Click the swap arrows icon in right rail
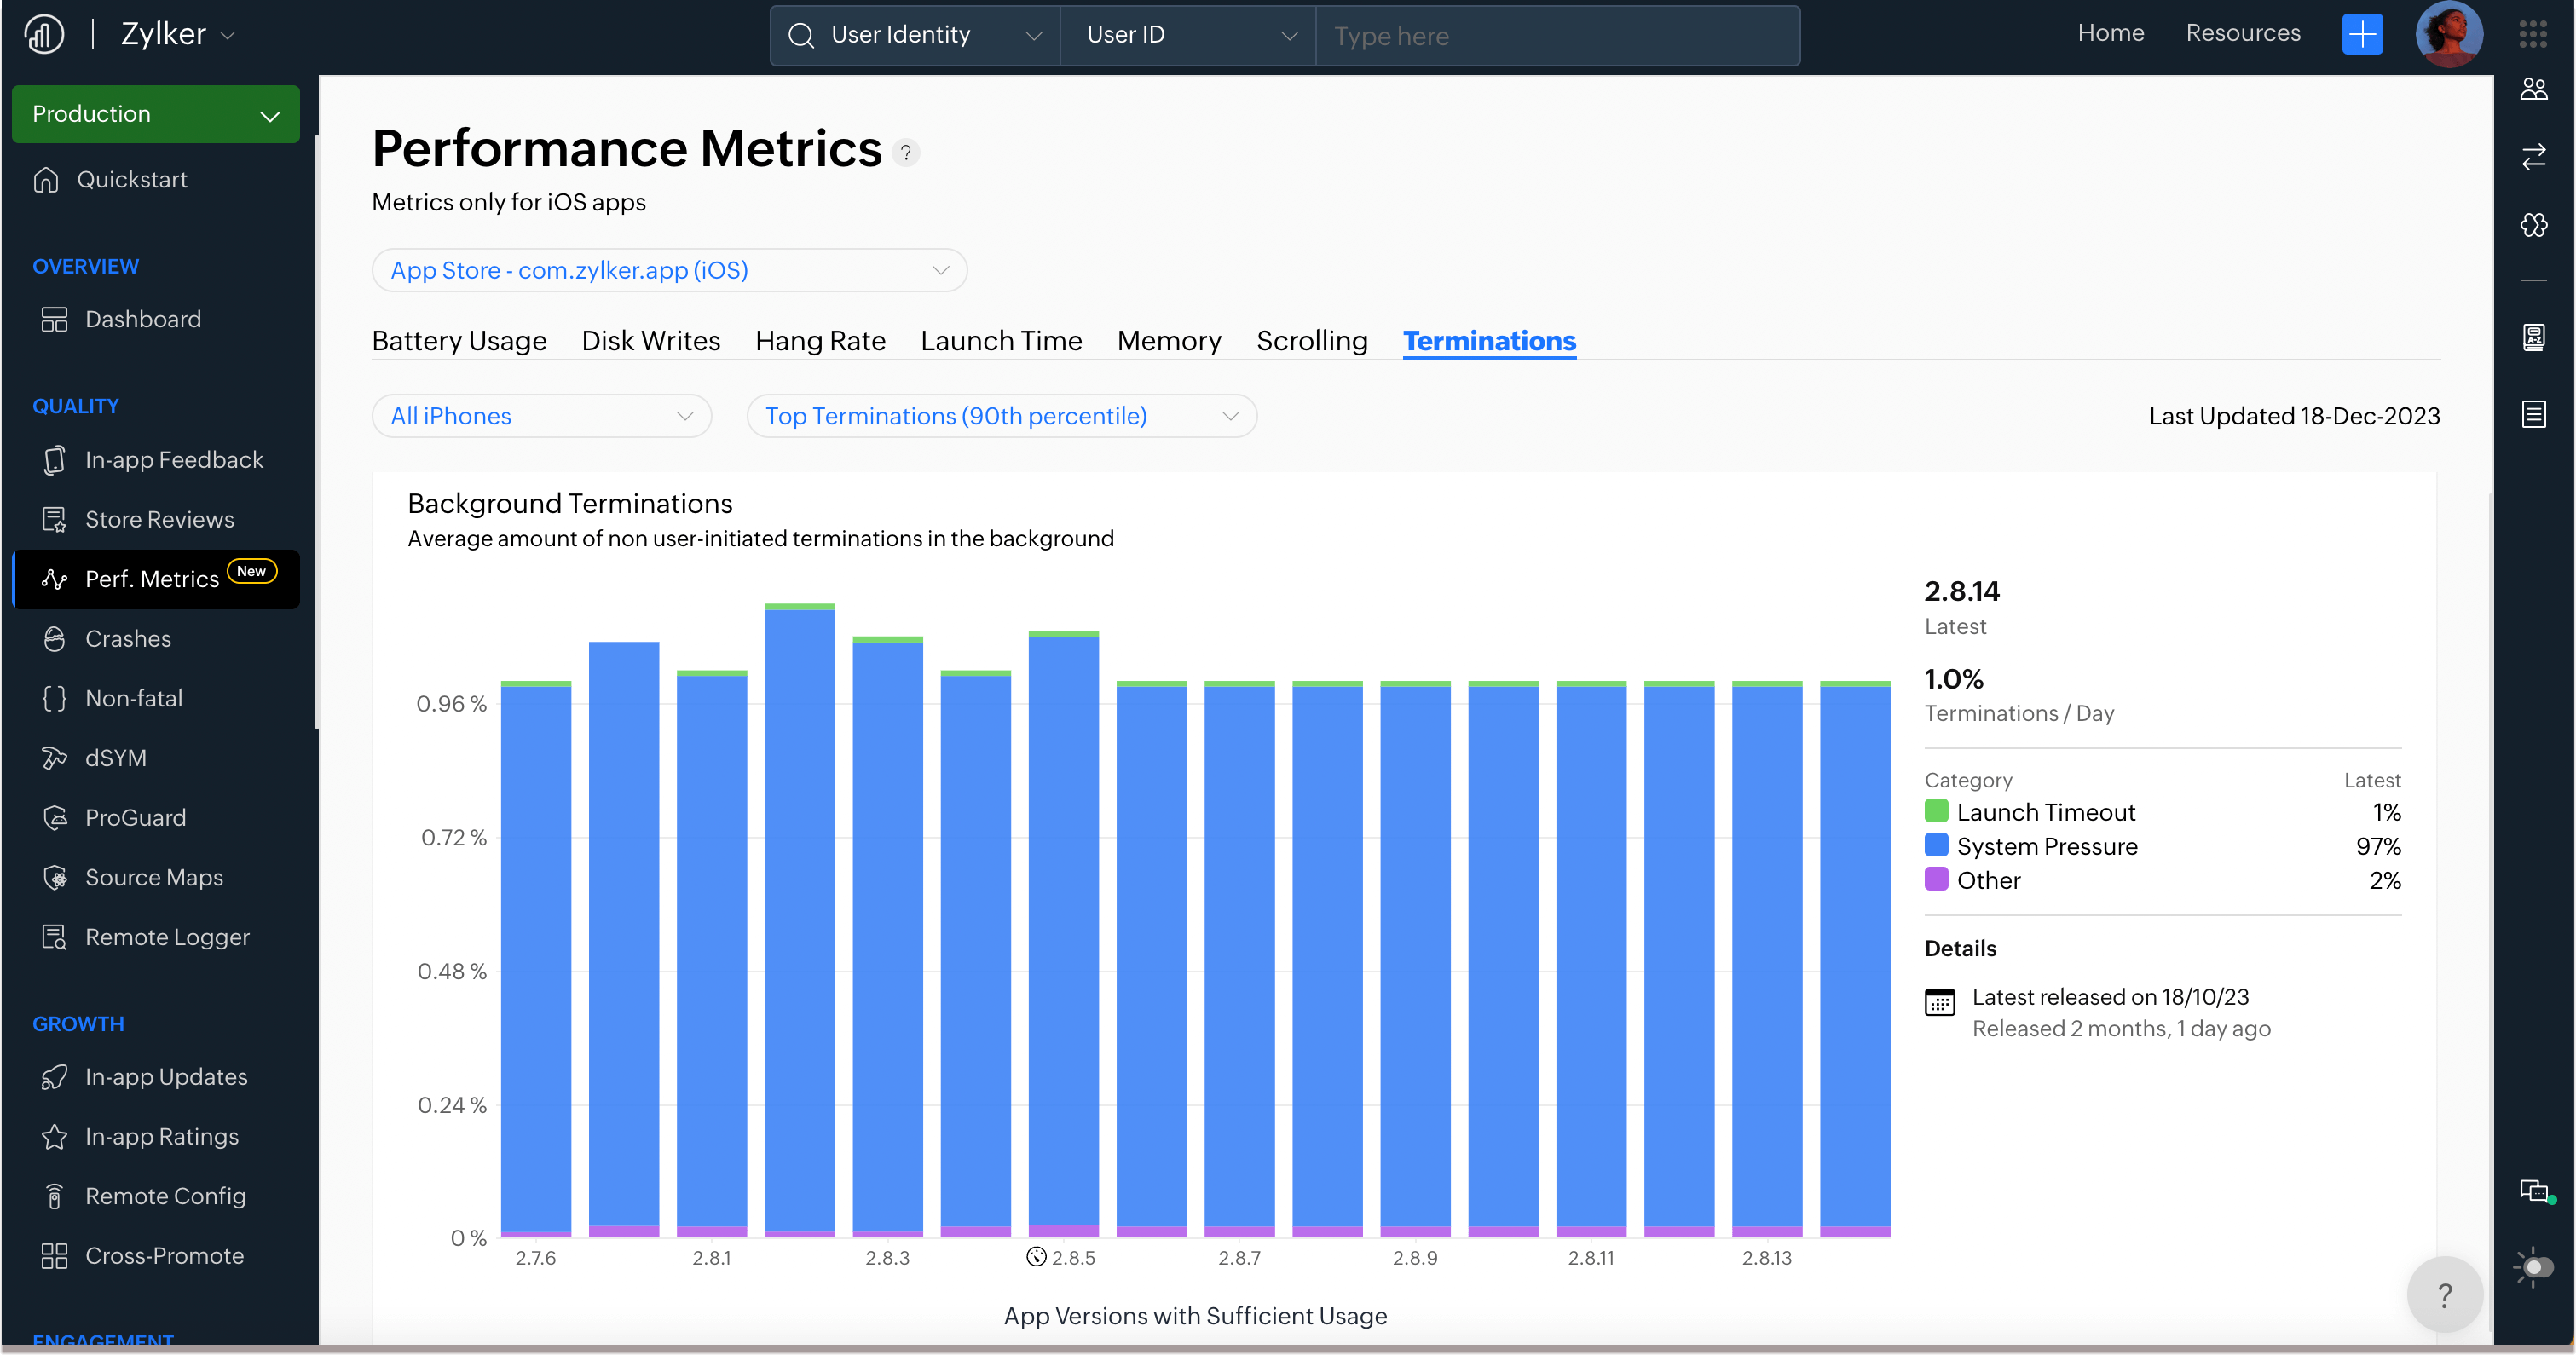This screenshot has height=1355, width=2576. point(2533,157)
